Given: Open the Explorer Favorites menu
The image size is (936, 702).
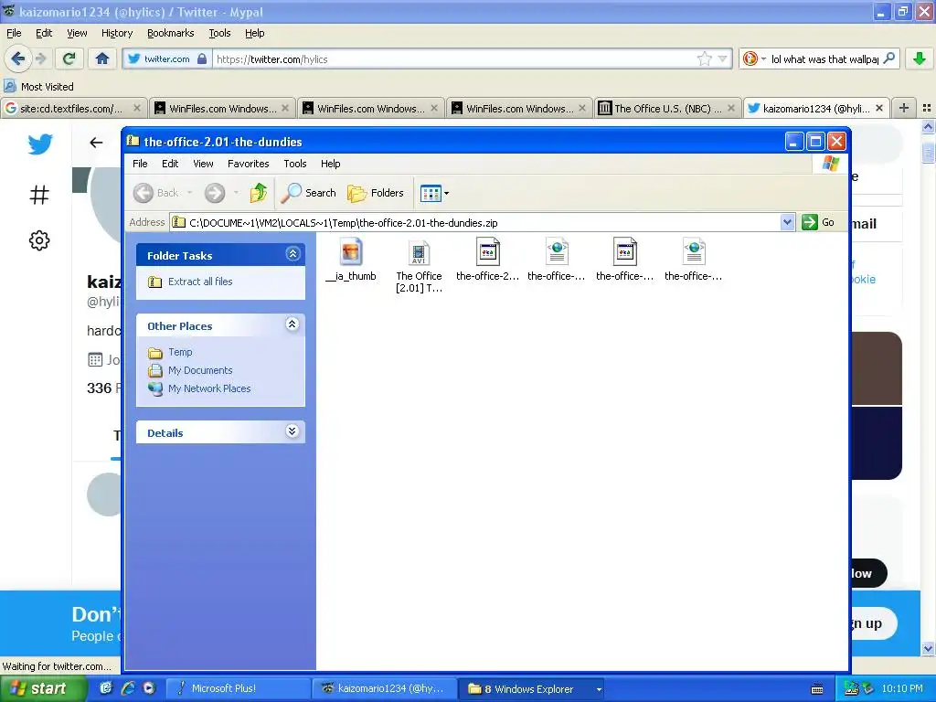Looking at the screenshot, I should tap(249, 164).
